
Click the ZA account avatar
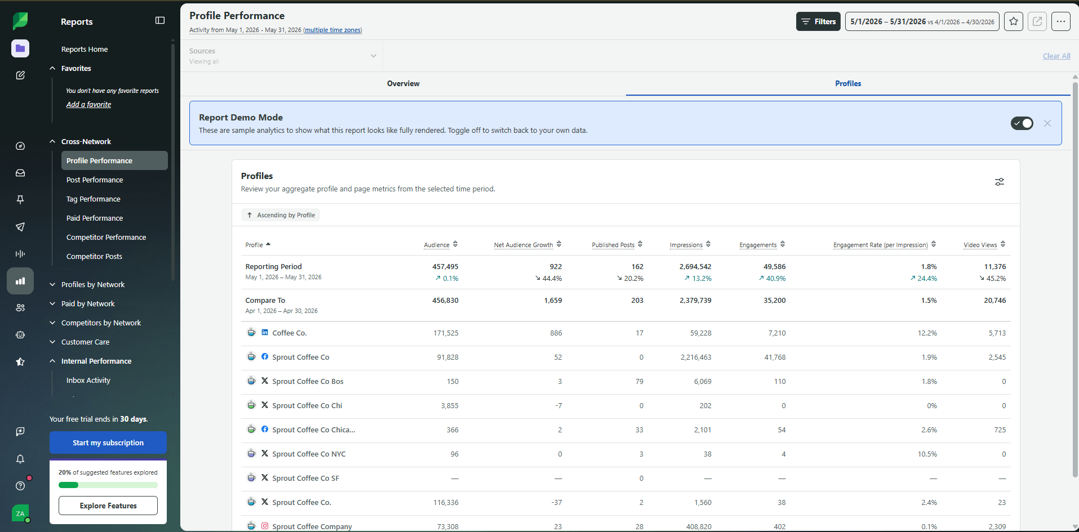20,513
